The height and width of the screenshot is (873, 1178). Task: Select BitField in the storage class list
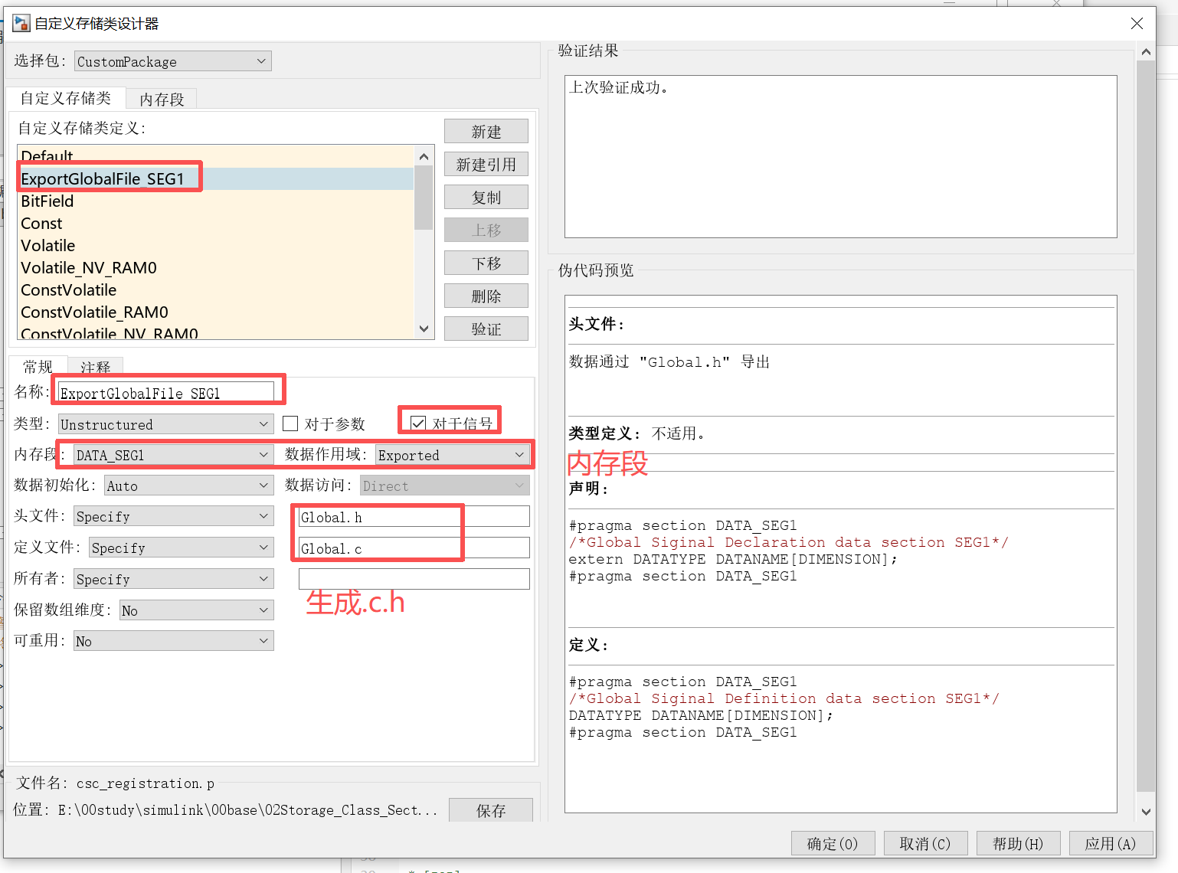215,201
